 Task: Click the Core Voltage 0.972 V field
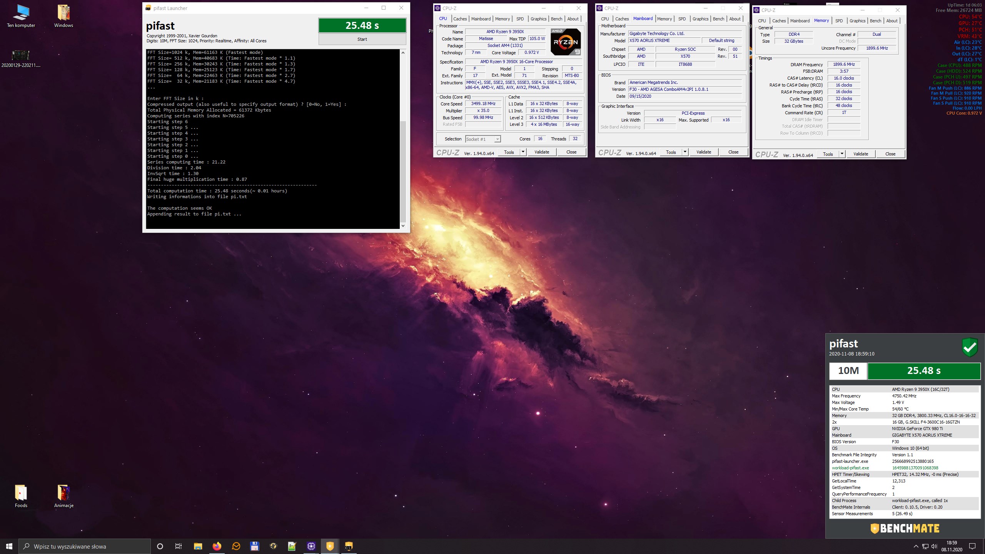pyautogui.click(x=532, y=53)
